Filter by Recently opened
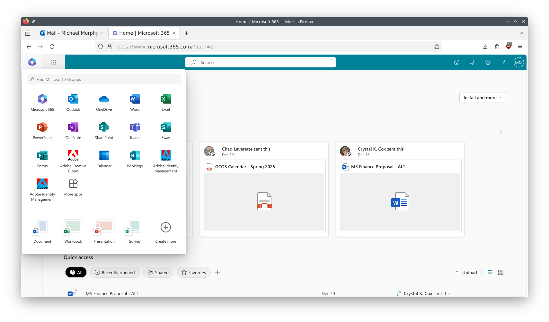The height and width of the screenshot is (322, 549). click(115, 272)
